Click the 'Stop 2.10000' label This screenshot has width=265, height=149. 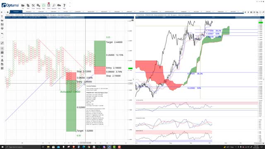[x=113, y=76]
